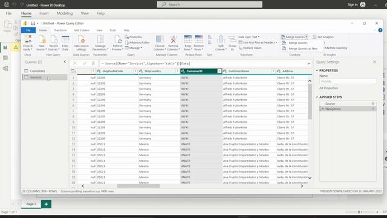
Task: Collapse the Queries pane
Action: click(65, 62)
